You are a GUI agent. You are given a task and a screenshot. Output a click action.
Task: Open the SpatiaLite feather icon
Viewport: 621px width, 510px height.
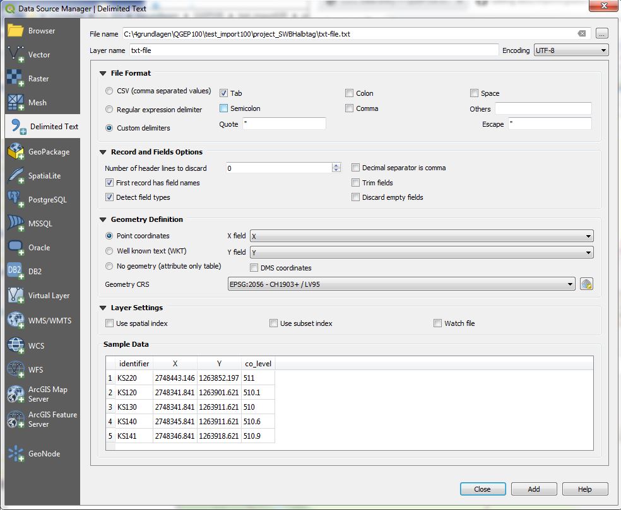15,175
